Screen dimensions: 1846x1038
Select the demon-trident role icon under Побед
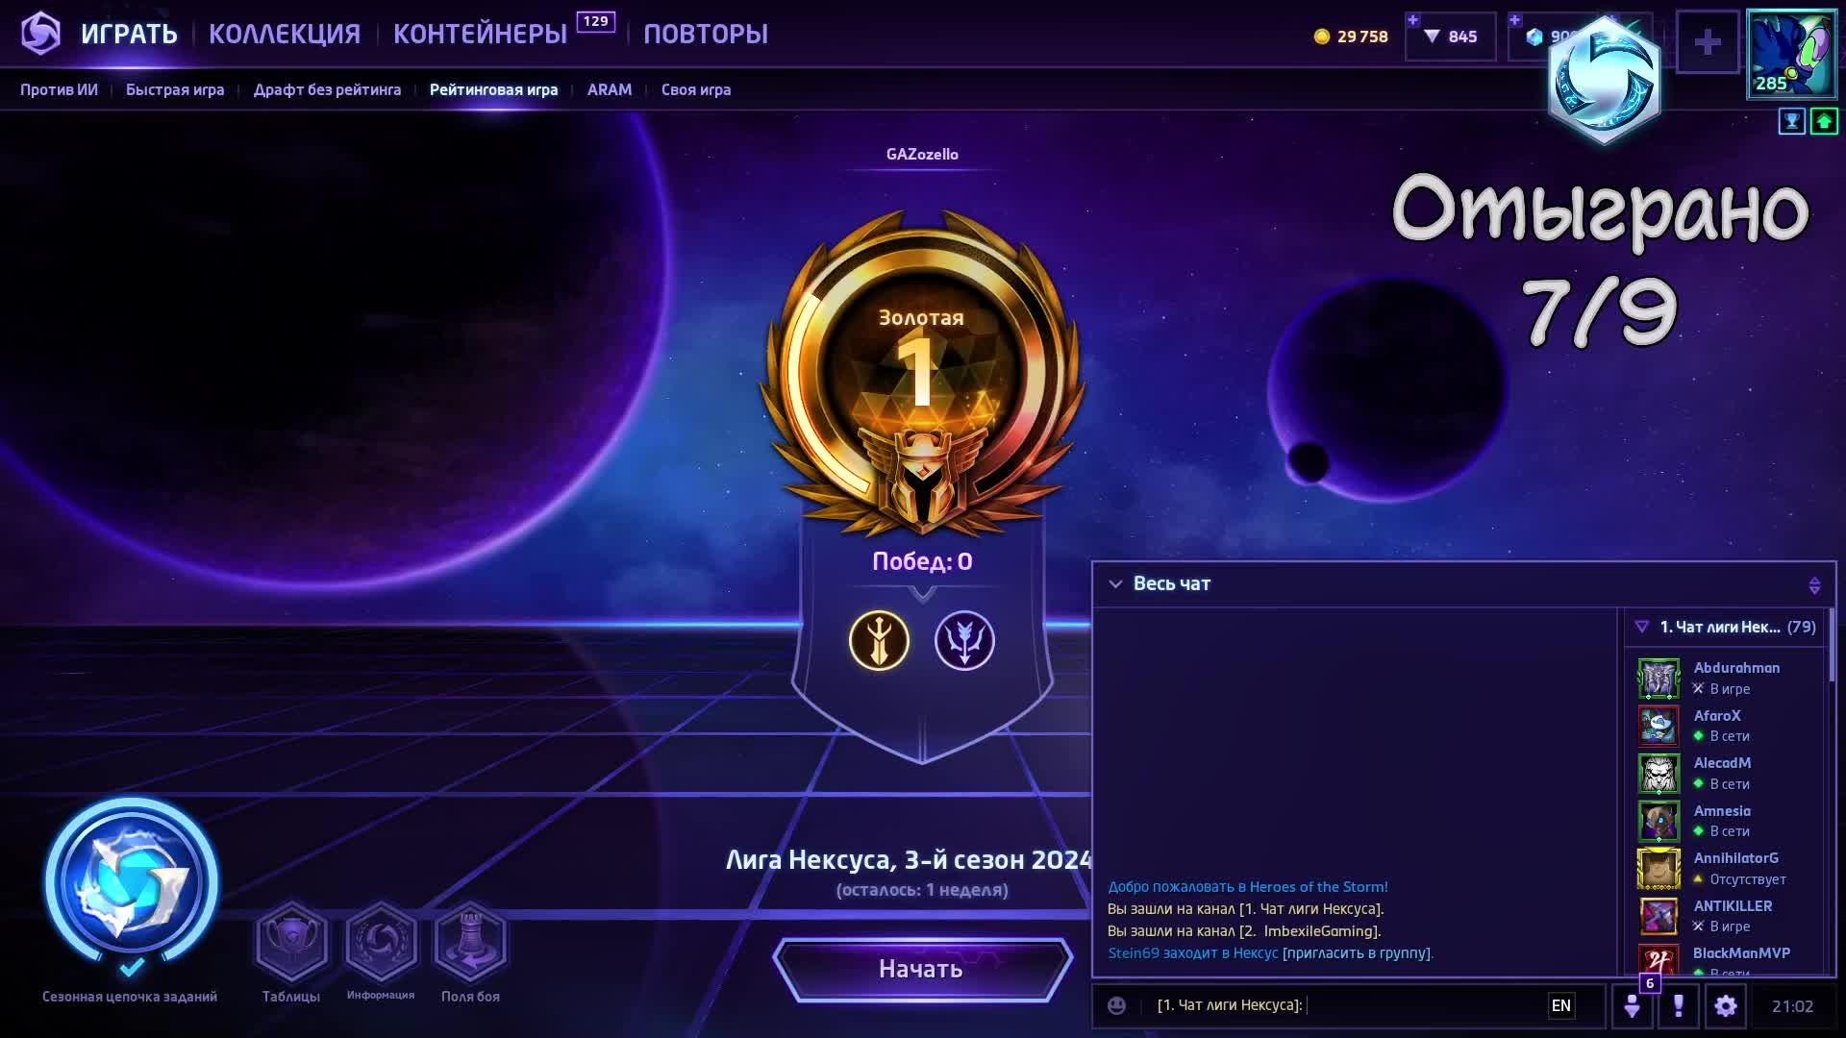click(x=964, y=640)
